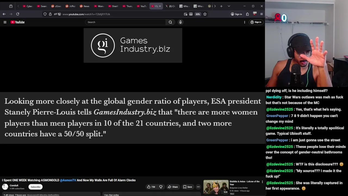Go to the YouTube home logo
This screenshot has width=348, height=196.
click(17, 22)
